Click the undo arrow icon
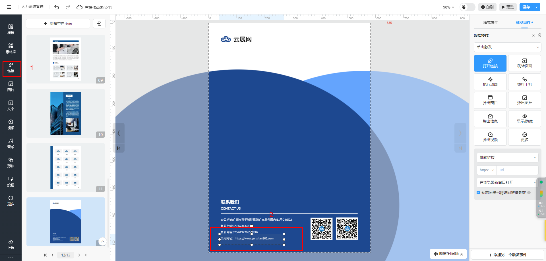This screenshot has height=261, width=546. pyautogui.click(x=57, y=7)
